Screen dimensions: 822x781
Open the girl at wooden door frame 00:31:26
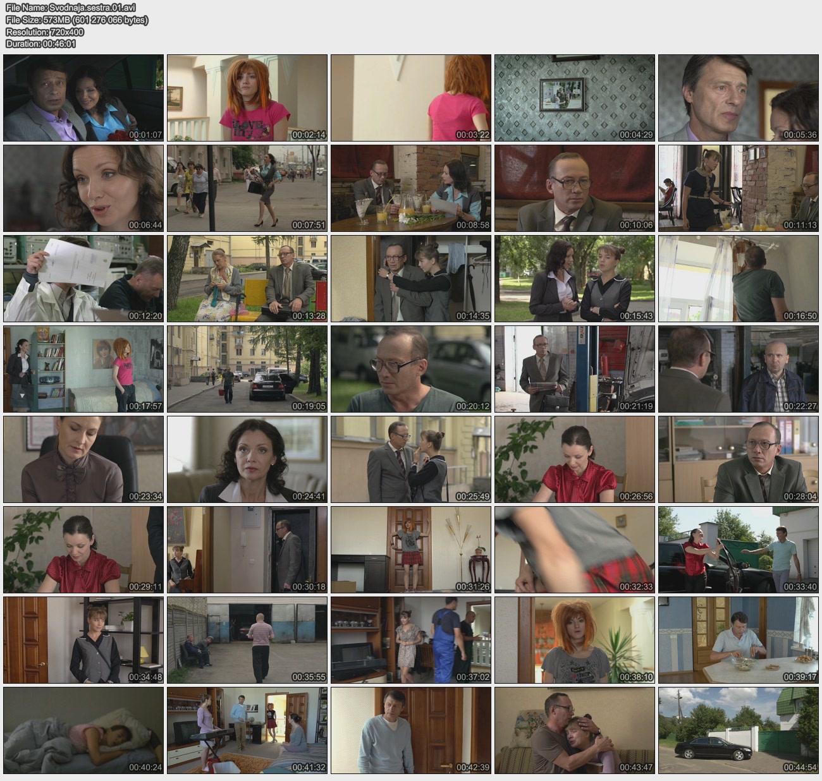click(411, 550)
